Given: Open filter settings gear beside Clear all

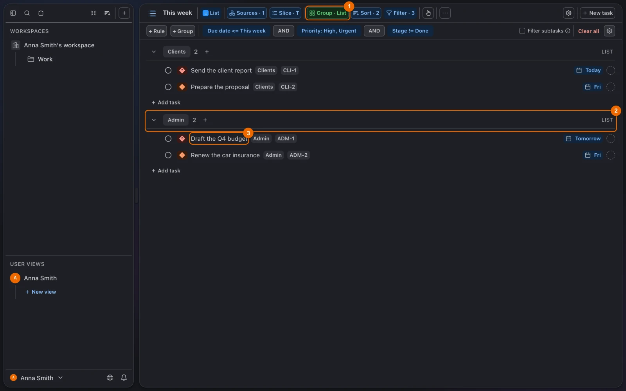Looking at the screenshot, I should tap(610, 31).
